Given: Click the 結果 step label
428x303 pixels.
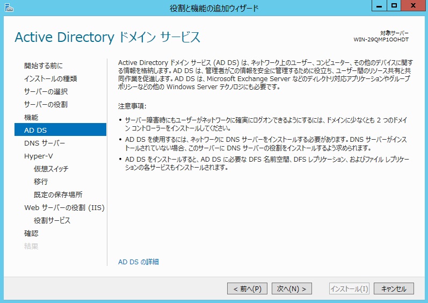Looking at the screenshot, I should click(x=31, y=246).
